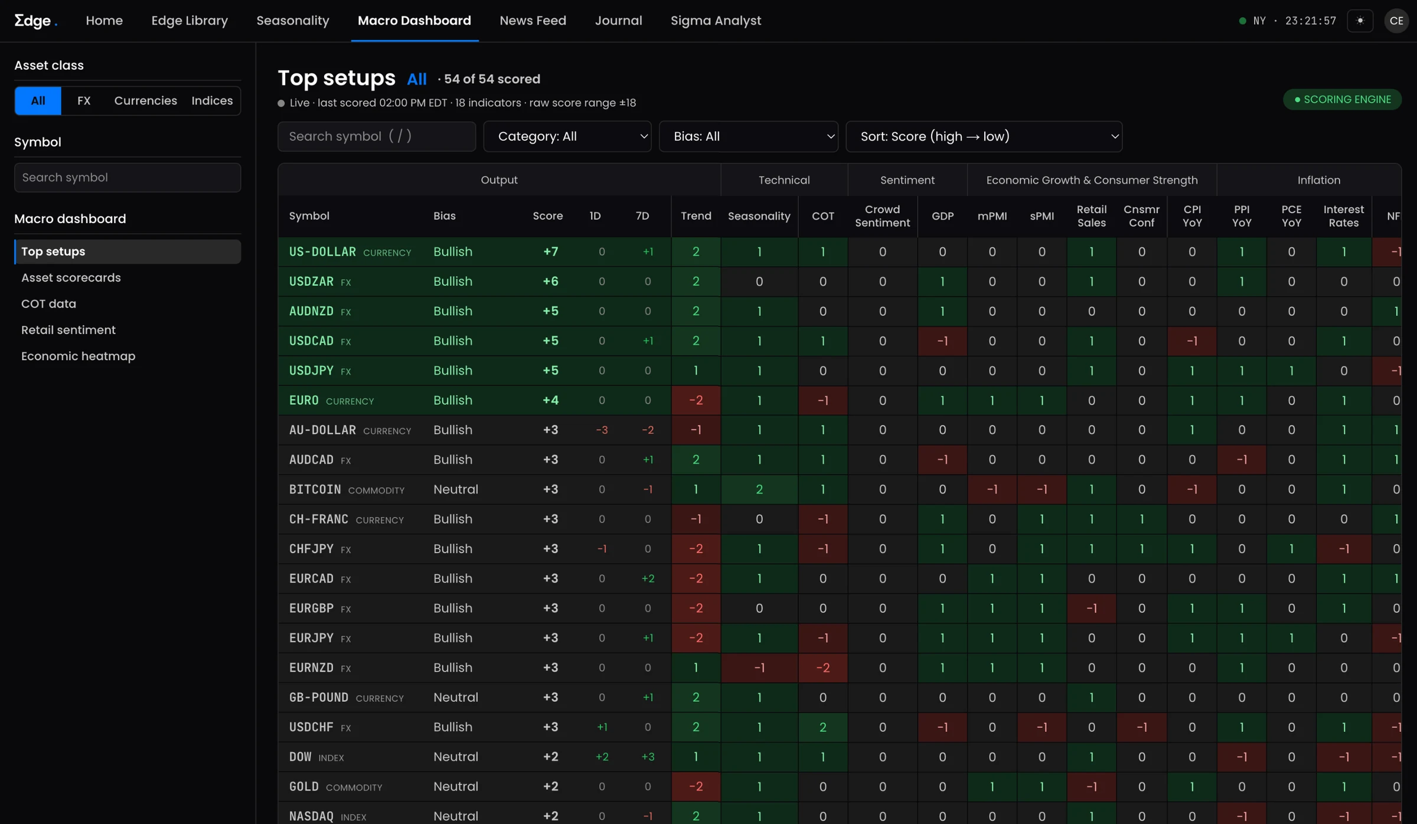This screenshot has width=1417, height=824.
Task: Click the Trend column header
Action: 696,216
